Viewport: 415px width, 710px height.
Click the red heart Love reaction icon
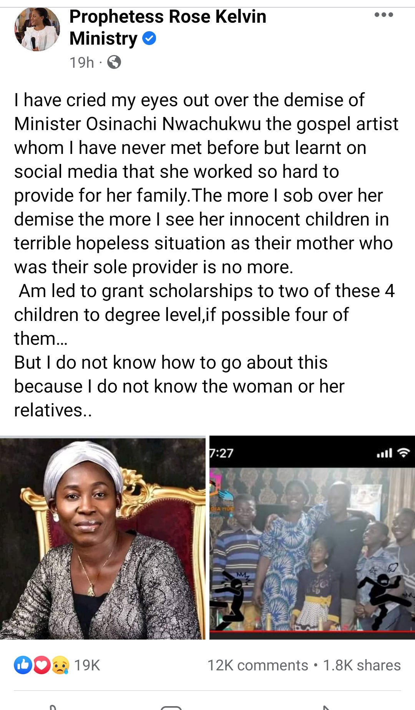pyautogui.click(x=41, y=665)
